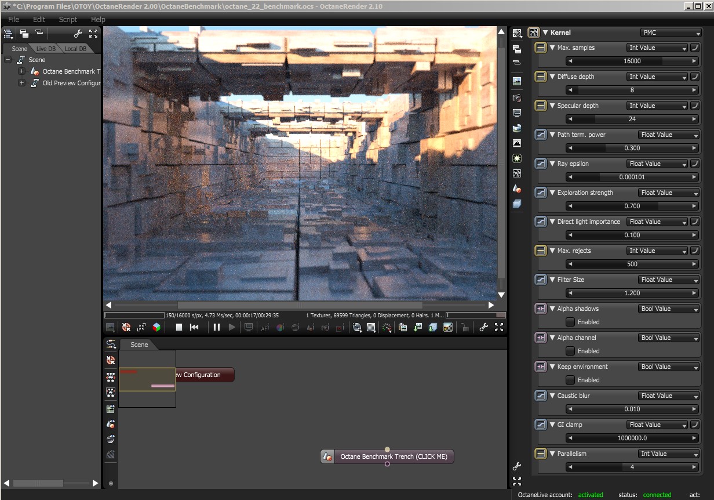Click the Octane Benchmark Trench node

pyautogui.click(x=394, y=456)
